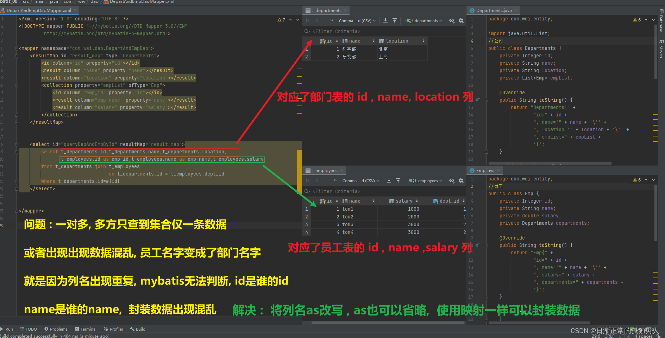The height and width of the screenshot is (338, 665).
Task: Open settings gear in t_departments toolbar
Action: (x=461, y=21)
